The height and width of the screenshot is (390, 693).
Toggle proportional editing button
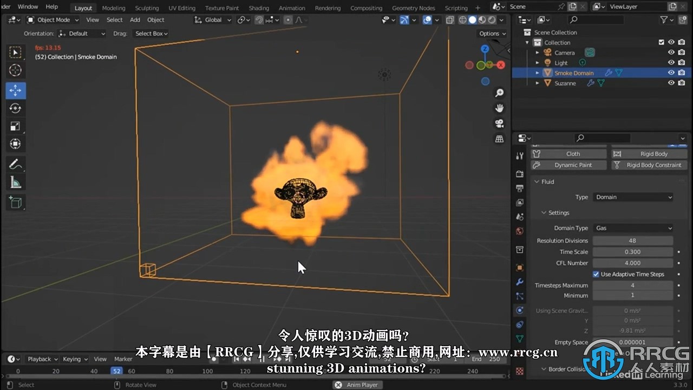[288, 20]
